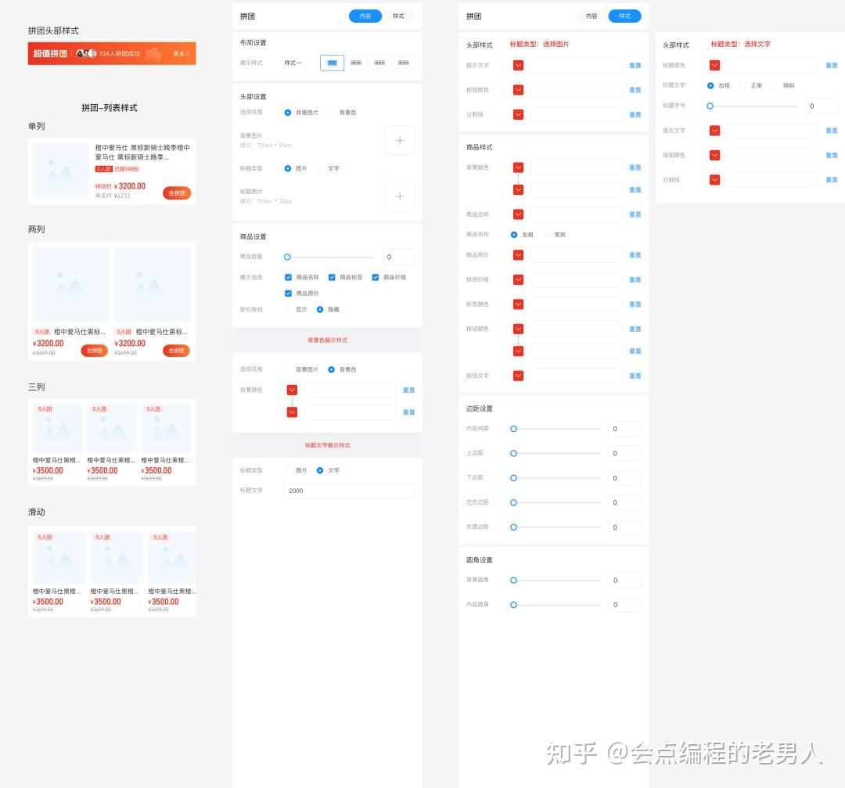The image size is (845, 788).
Task: Click the 标题文字 input containing 2000
Action: [349, 491]
